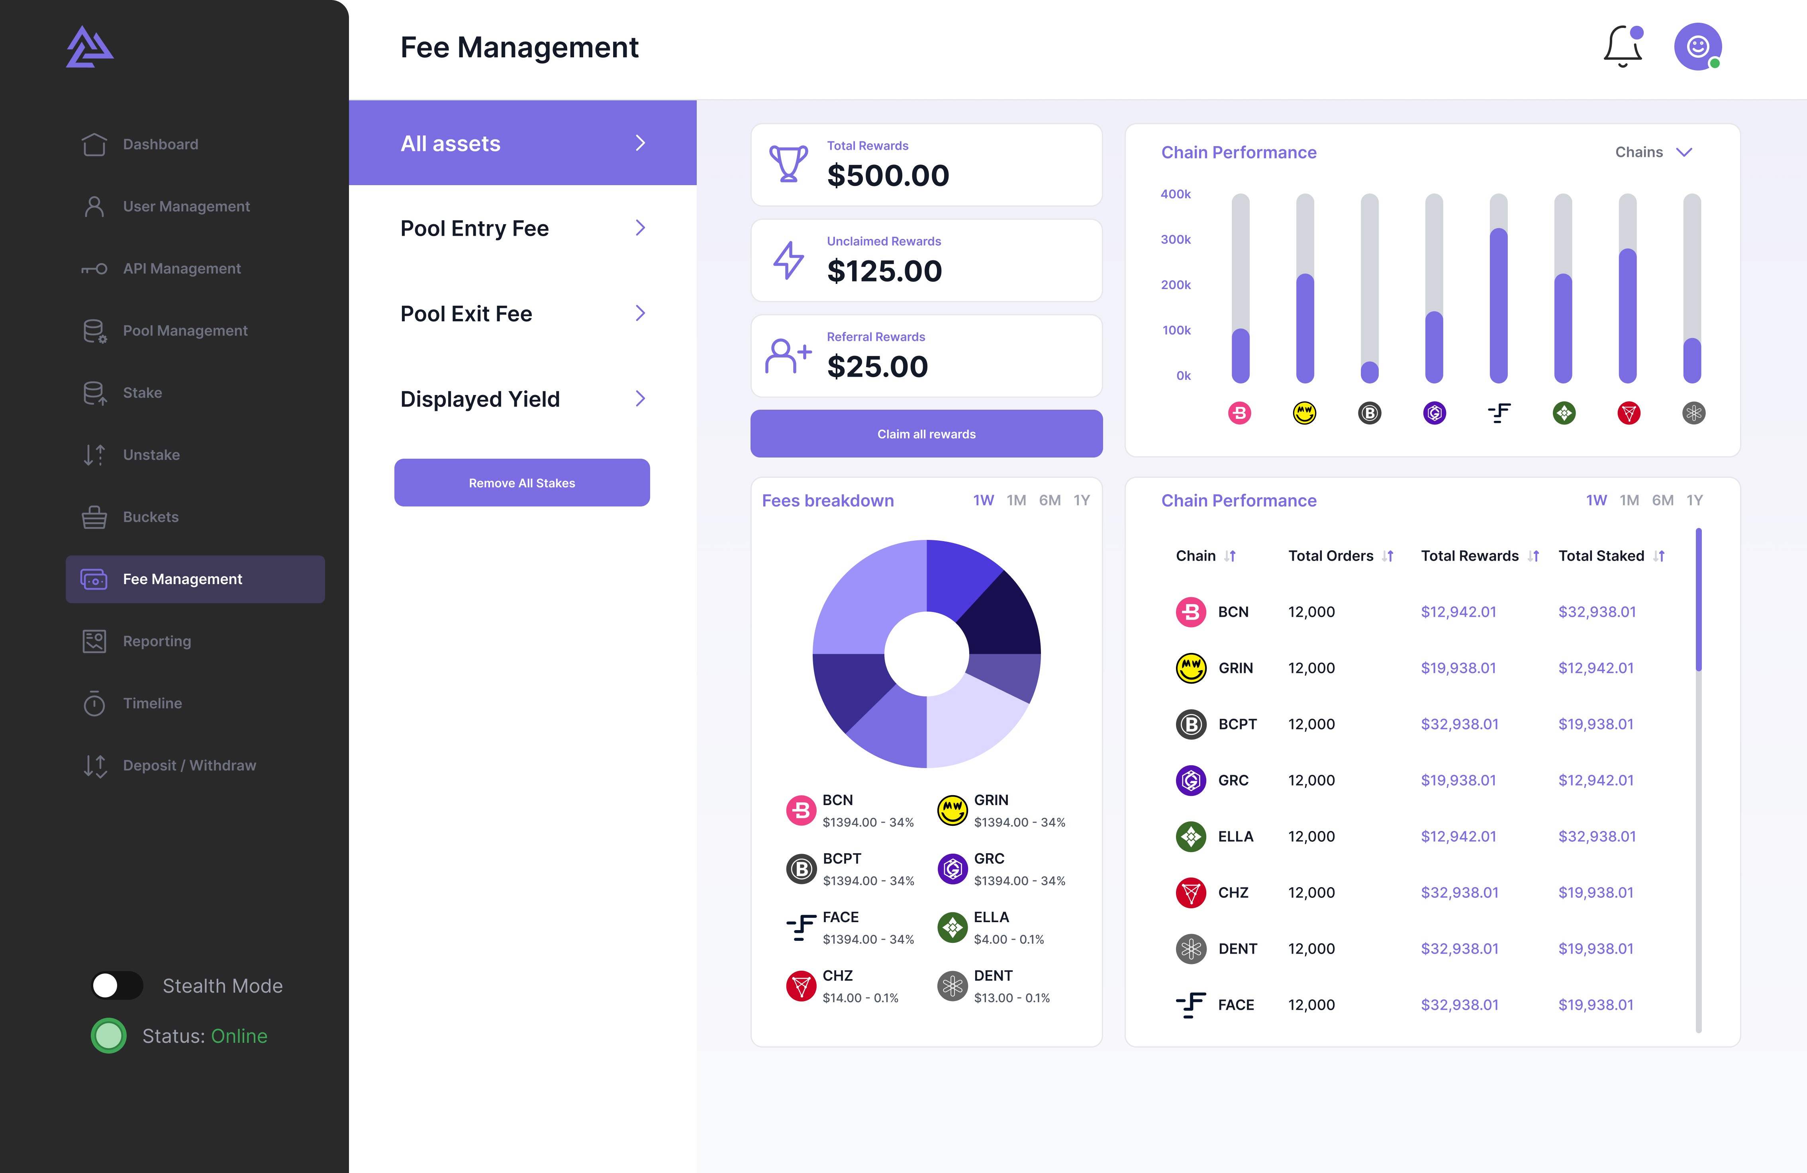
Task: Click the Buckets basket icon
Action: coord(94,517)
